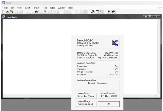Open the File menu

(x=6, y=8)
